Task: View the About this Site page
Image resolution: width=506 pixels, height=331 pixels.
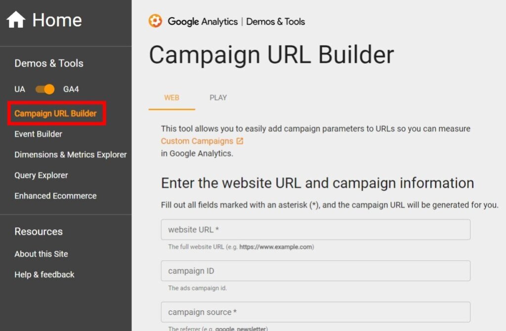Action: pyautogui.click(x=41, y=254)
